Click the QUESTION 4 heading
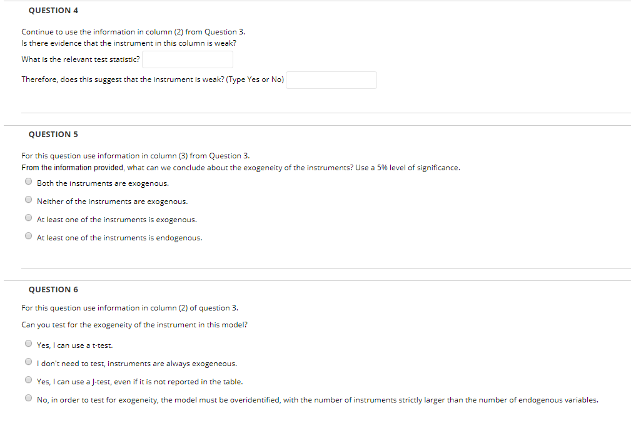The image size is (631, 430). tap(53, 10)
